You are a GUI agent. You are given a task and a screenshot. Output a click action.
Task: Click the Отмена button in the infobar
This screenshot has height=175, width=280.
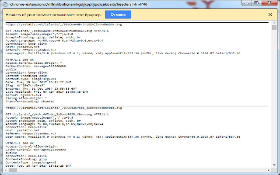click(x=118, y=14)
